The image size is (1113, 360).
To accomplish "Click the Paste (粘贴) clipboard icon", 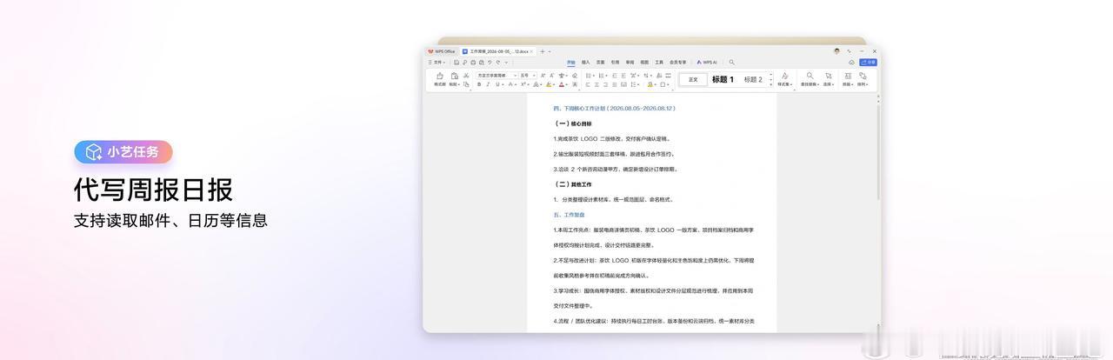I will click(x=454, y=76).
